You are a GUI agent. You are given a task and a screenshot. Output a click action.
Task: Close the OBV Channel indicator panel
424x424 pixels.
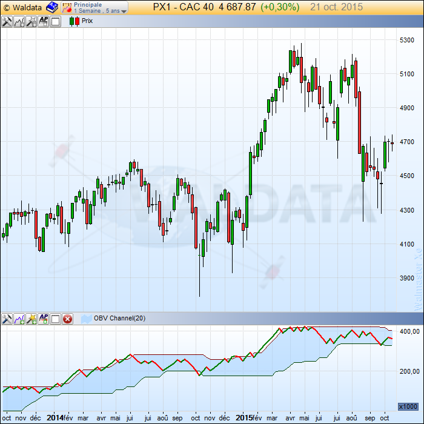(x=67, y=318)
